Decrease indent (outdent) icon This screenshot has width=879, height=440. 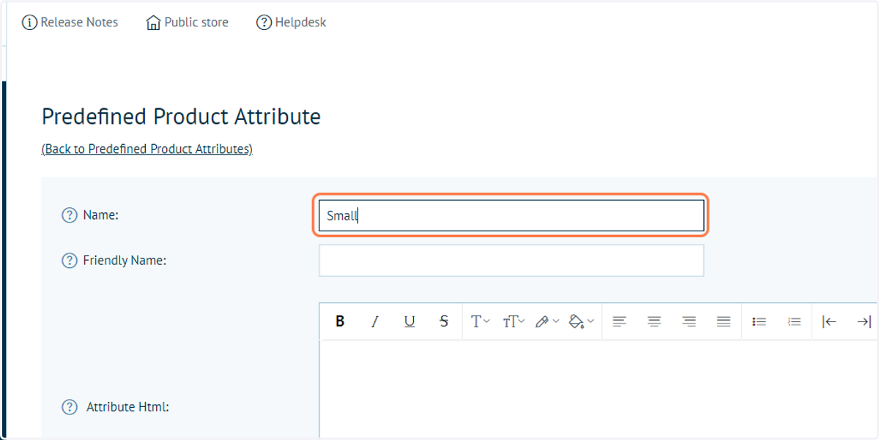pyautogui.click(x=829, y=321)
